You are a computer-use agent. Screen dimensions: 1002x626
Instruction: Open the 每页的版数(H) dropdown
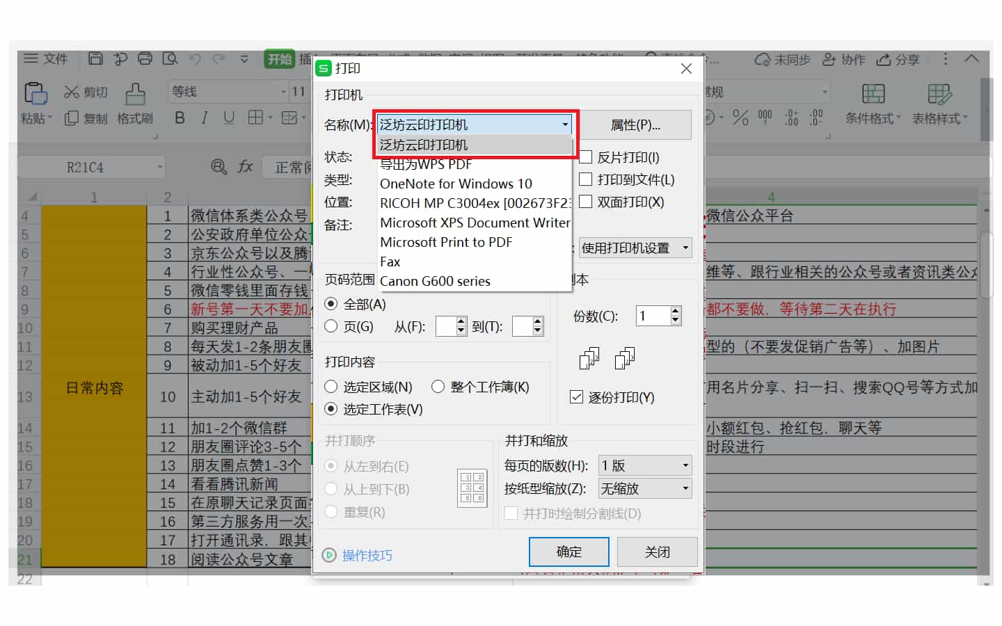(x=645, y=465)
